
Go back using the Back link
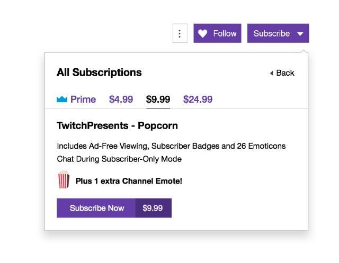(x=285, y=73)
